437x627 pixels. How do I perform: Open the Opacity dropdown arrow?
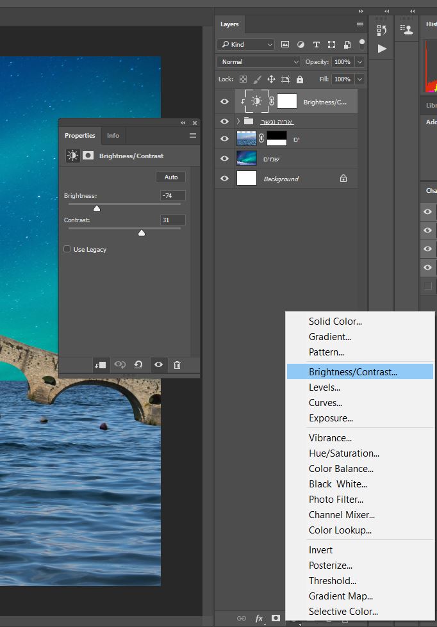tap(359, 62)
